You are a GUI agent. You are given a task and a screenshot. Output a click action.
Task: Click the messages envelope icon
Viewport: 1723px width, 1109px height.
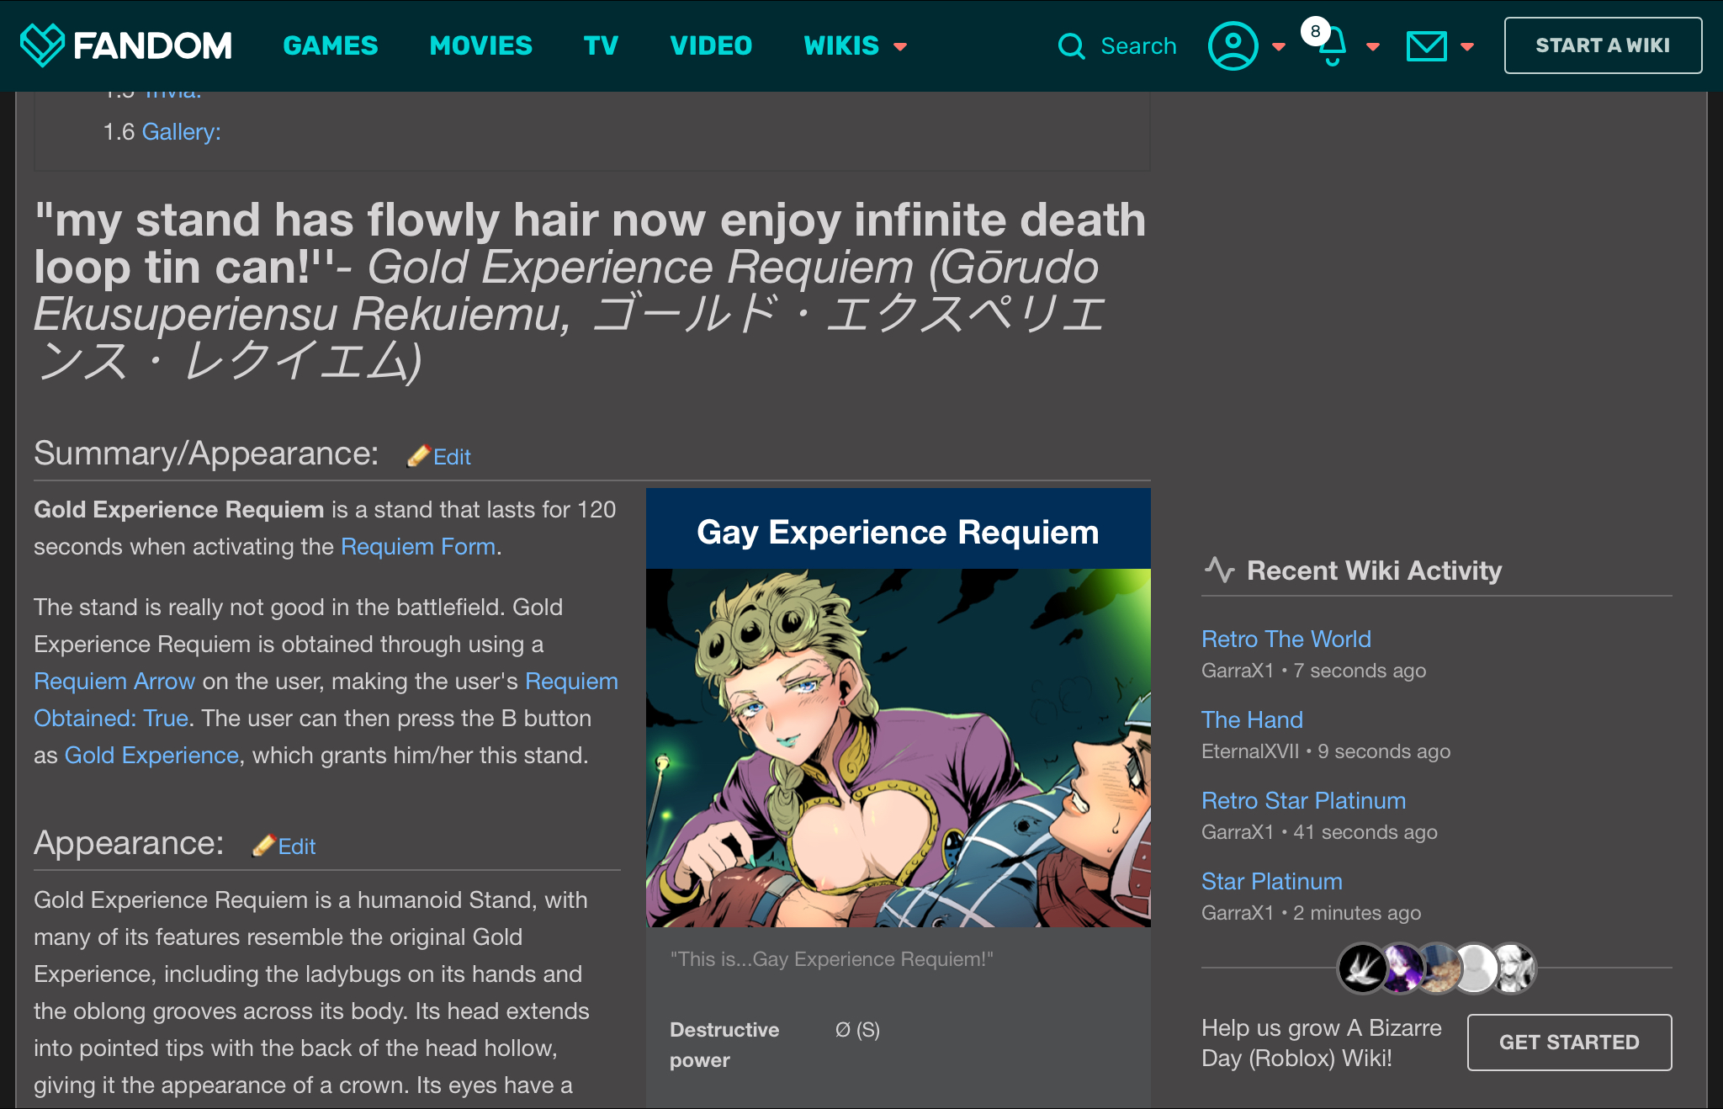coord(1426,46)
